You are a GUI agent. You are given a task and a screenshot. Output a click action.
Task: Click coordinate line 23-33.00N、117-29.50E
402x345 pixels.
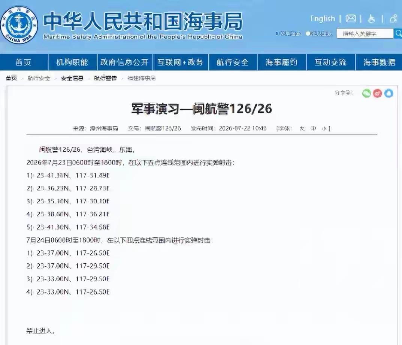click(x=68, y=279)
